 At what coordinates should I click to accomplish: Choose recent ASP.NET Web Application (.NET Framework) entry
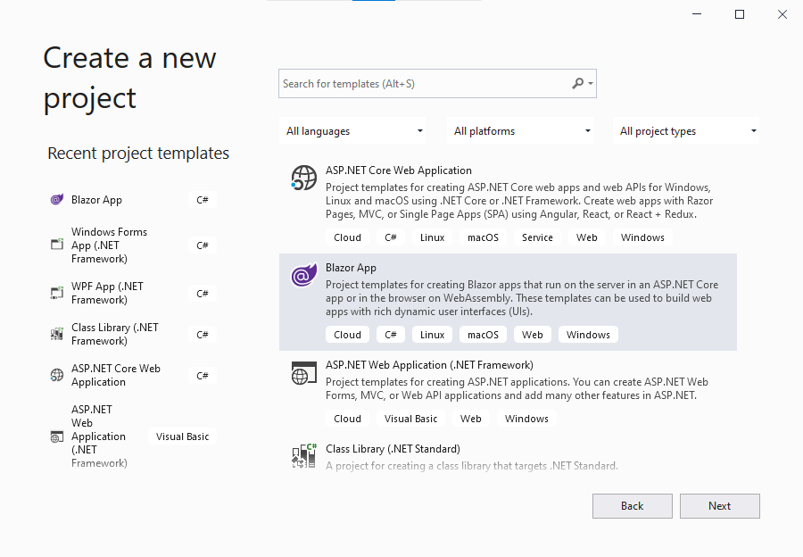(133, 436)
